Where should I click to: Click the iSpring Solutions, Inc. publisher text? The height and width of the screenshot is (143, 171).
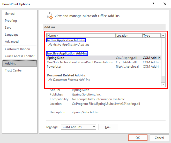[x=87, y=94]
